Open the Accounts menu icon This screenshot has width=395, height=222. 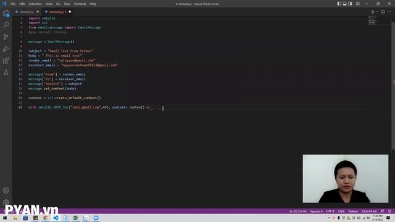pos(6,191)
